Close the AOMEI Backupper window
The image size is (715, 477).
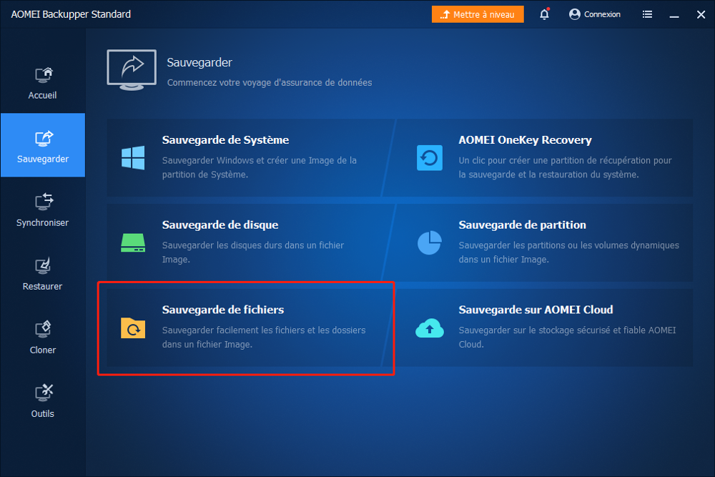(701, 14)
